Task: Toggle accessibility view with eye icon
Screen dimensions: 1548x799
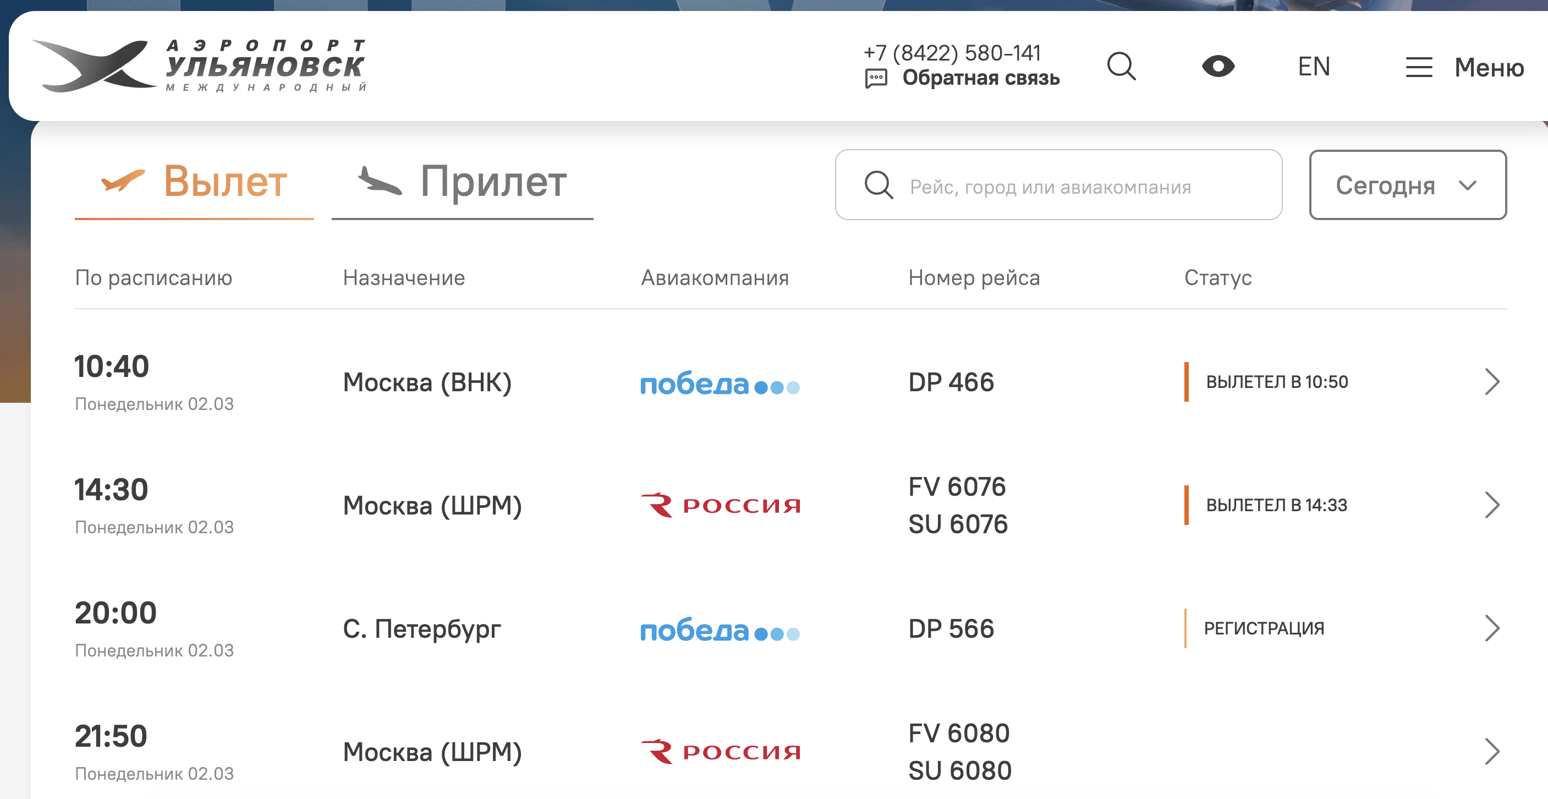Action: (1218, 66)
